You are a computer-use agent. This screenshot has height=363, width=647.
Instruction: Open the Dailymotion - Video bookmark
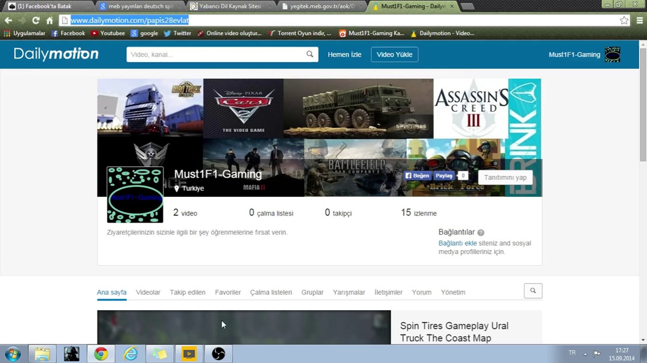coord(442,33)
